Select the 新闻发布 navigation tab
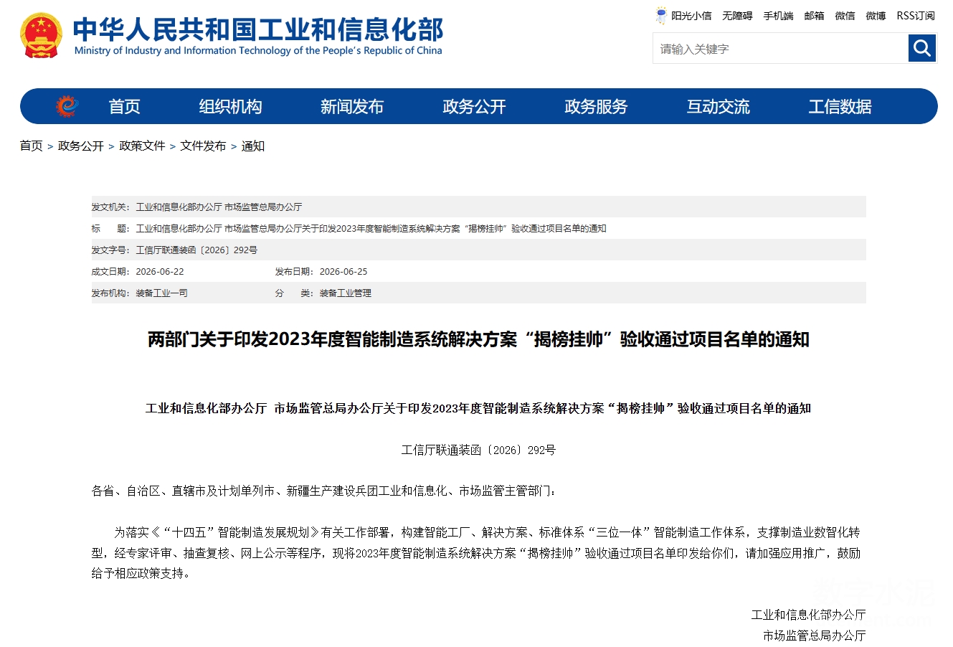The width and height of the screenshot is (953, 647). tap(352, 107)
